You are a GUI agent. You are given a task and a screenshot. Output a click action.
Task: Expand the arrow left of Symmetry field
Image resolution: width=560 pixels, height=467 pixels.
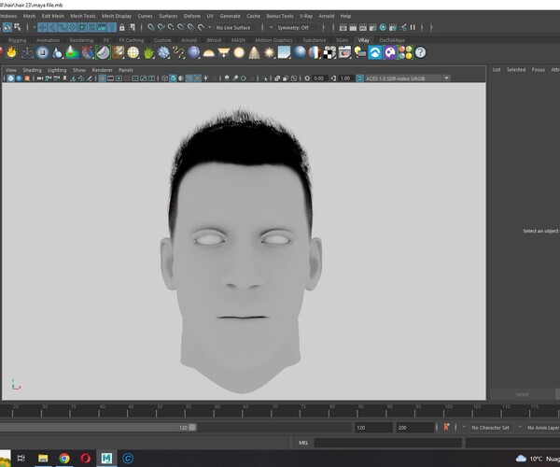[x=271, y=27]
